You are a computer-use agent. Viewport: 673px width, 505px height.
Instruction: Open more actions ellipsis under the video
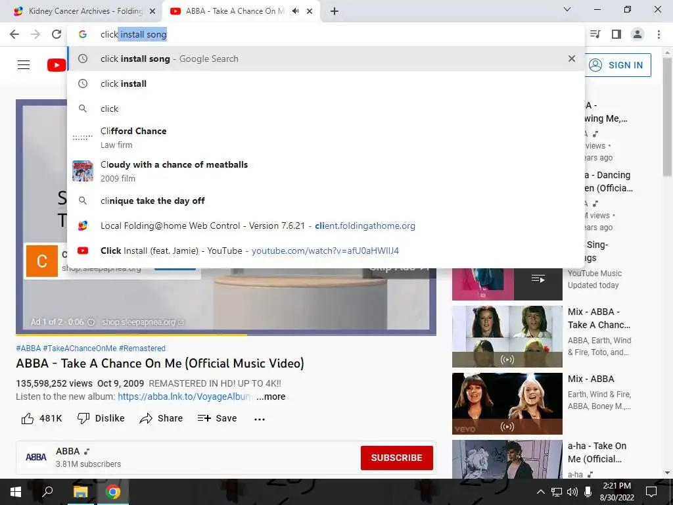click(x=260, y=419)
